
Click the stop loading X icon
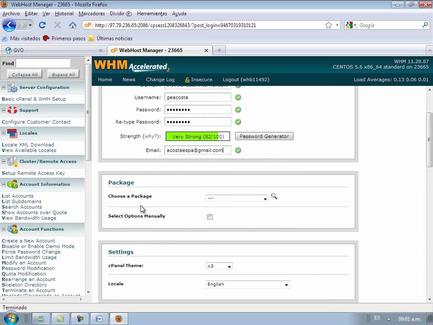57,25
